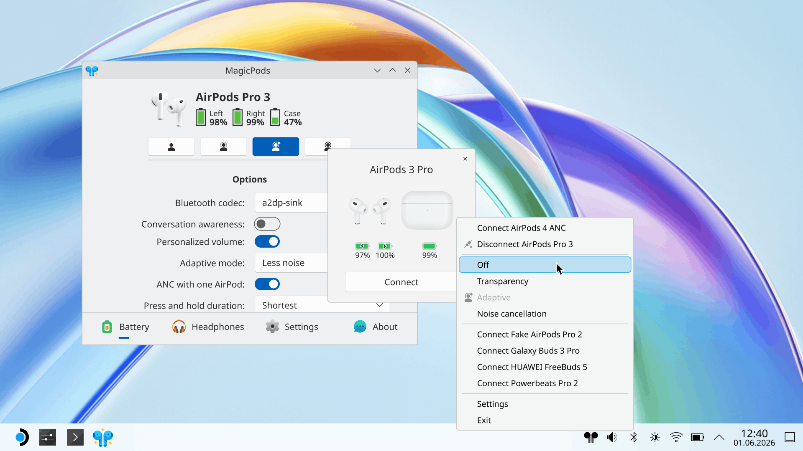Click the Case battery indicator icon

tap(275, 117)
